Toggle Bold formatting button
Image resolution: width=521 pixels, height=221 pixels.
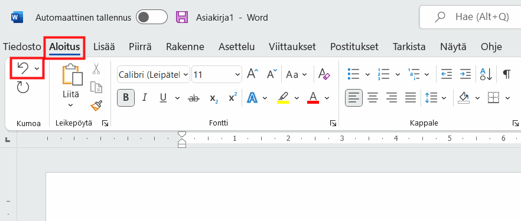pos(126,98)
